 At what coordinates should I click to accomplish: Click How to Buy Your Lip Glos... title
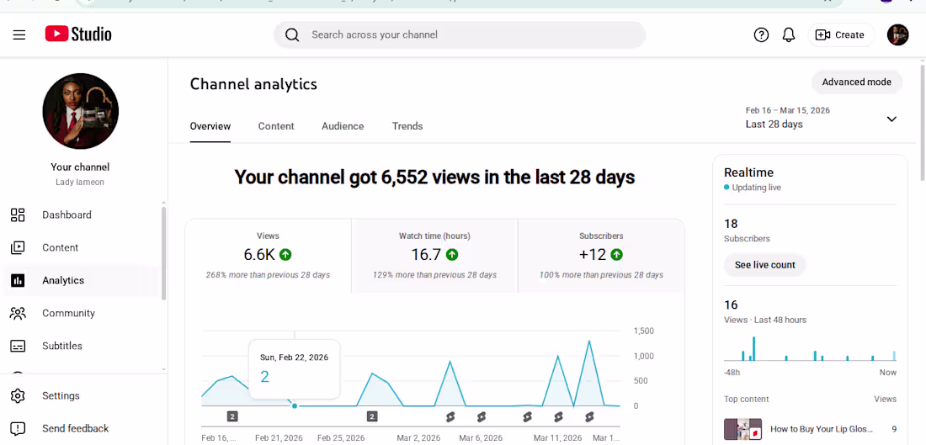(822, 429)
